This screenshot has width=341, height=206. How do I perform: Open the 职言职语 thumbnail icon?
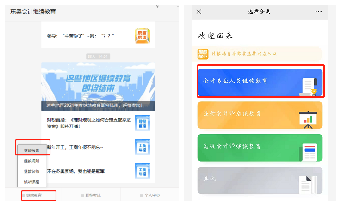coord(142,36)
